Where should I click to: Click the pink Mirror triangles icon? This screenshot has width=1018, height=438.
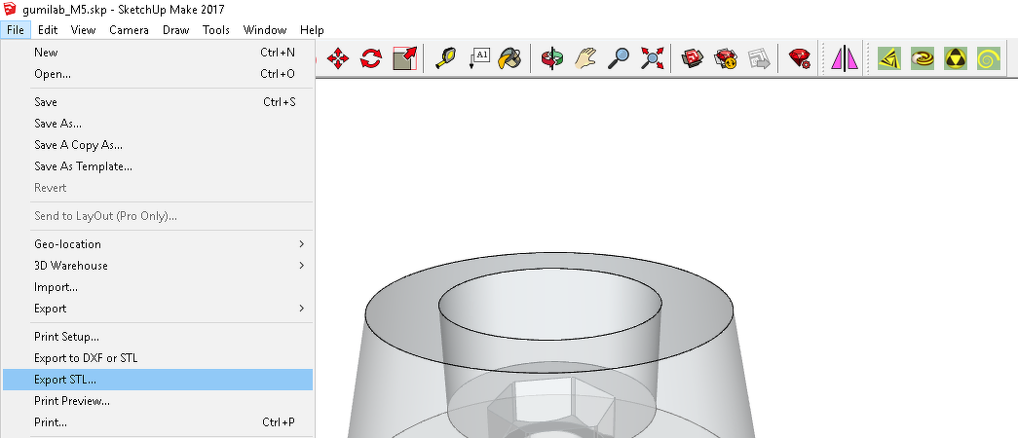pos(845,58)
